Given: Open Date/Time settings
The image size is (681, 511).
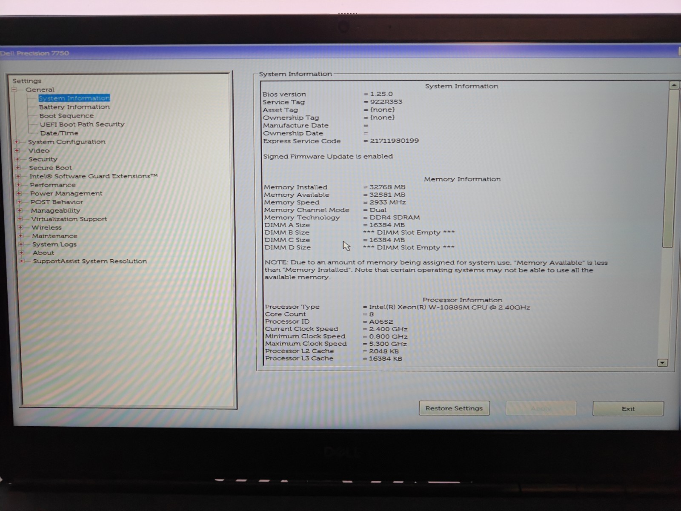Looking at the screenshot, I should click(x=59, y=133).
